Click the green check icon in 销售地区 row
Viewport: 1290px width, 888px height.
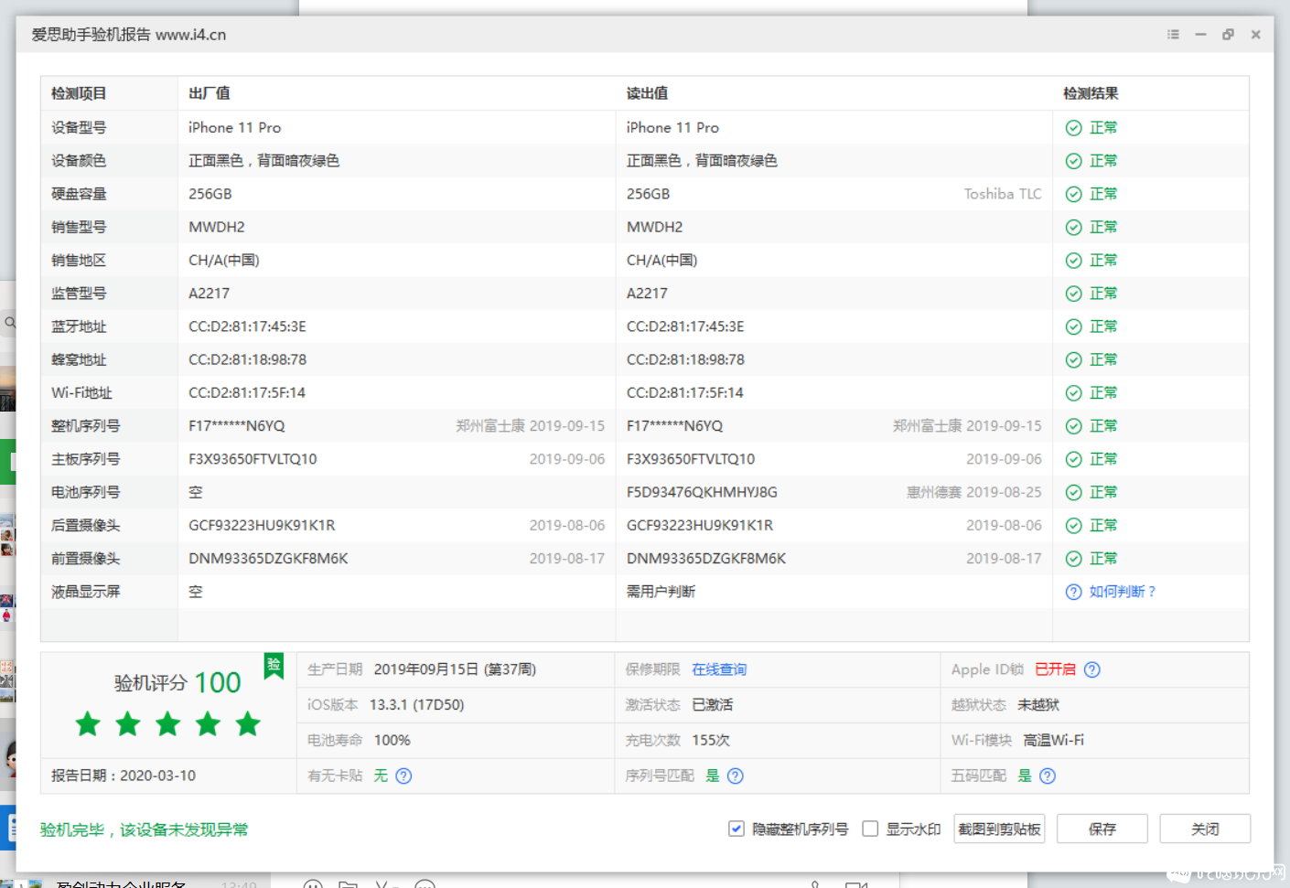1074,261
